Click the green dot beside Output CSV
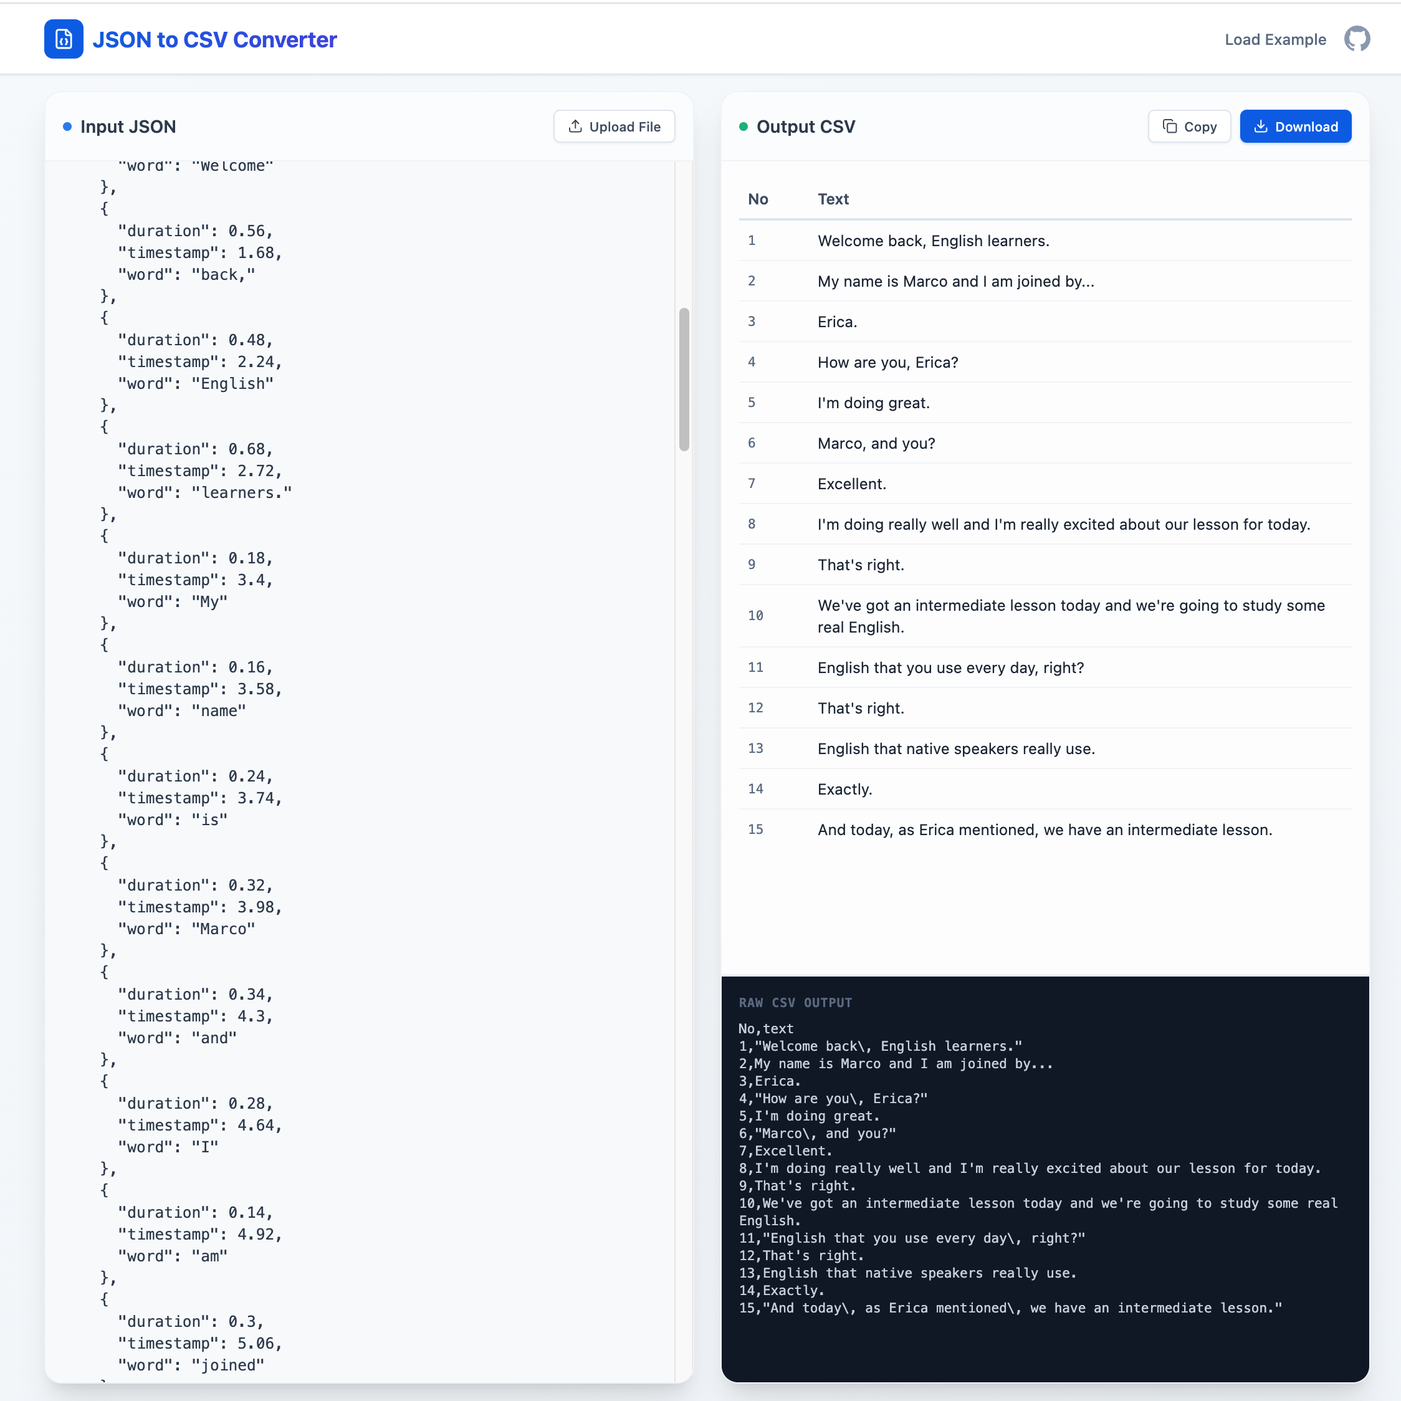The width and height of the screenshot is (1401, 1401). 744,127
